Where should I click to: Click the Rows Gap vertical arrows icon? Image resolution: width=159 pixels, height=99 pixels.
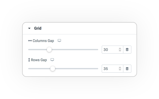(x=29, y=60)
